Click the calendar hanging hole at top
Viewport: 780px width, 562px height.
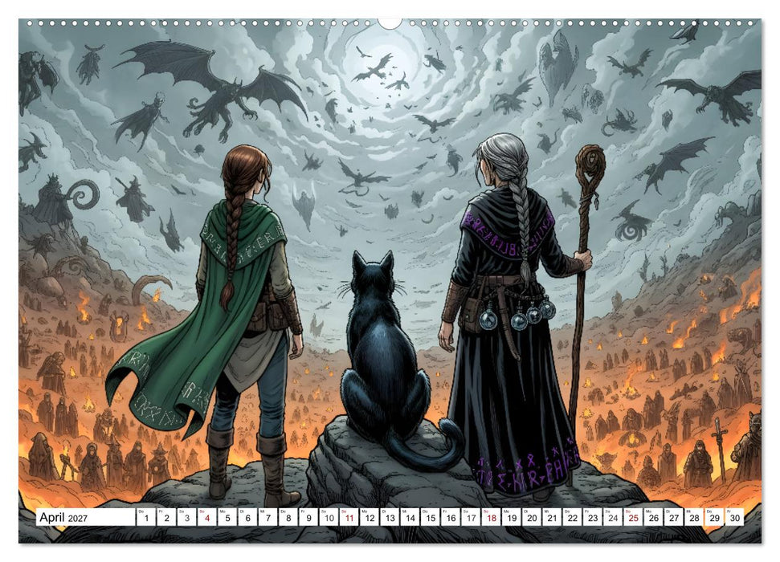tap(390, 23)
